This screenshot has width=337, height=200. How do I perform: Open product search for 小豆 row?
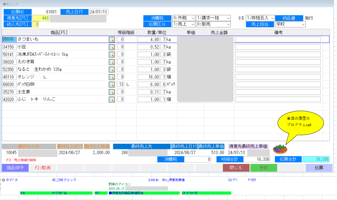click(112, 47)
